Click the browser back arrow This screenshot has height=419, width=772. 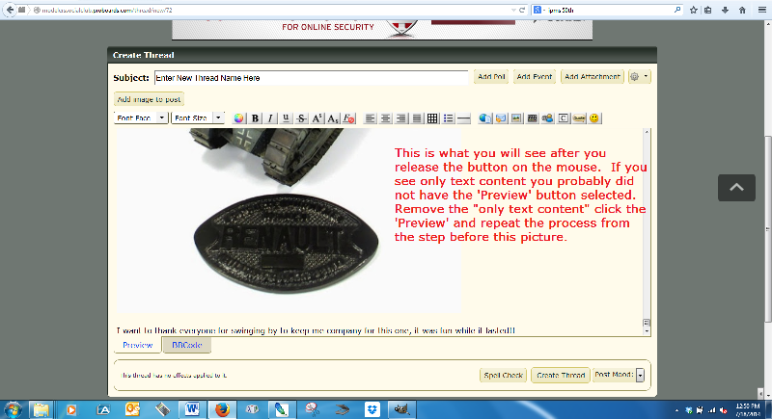tap(10, 10)
